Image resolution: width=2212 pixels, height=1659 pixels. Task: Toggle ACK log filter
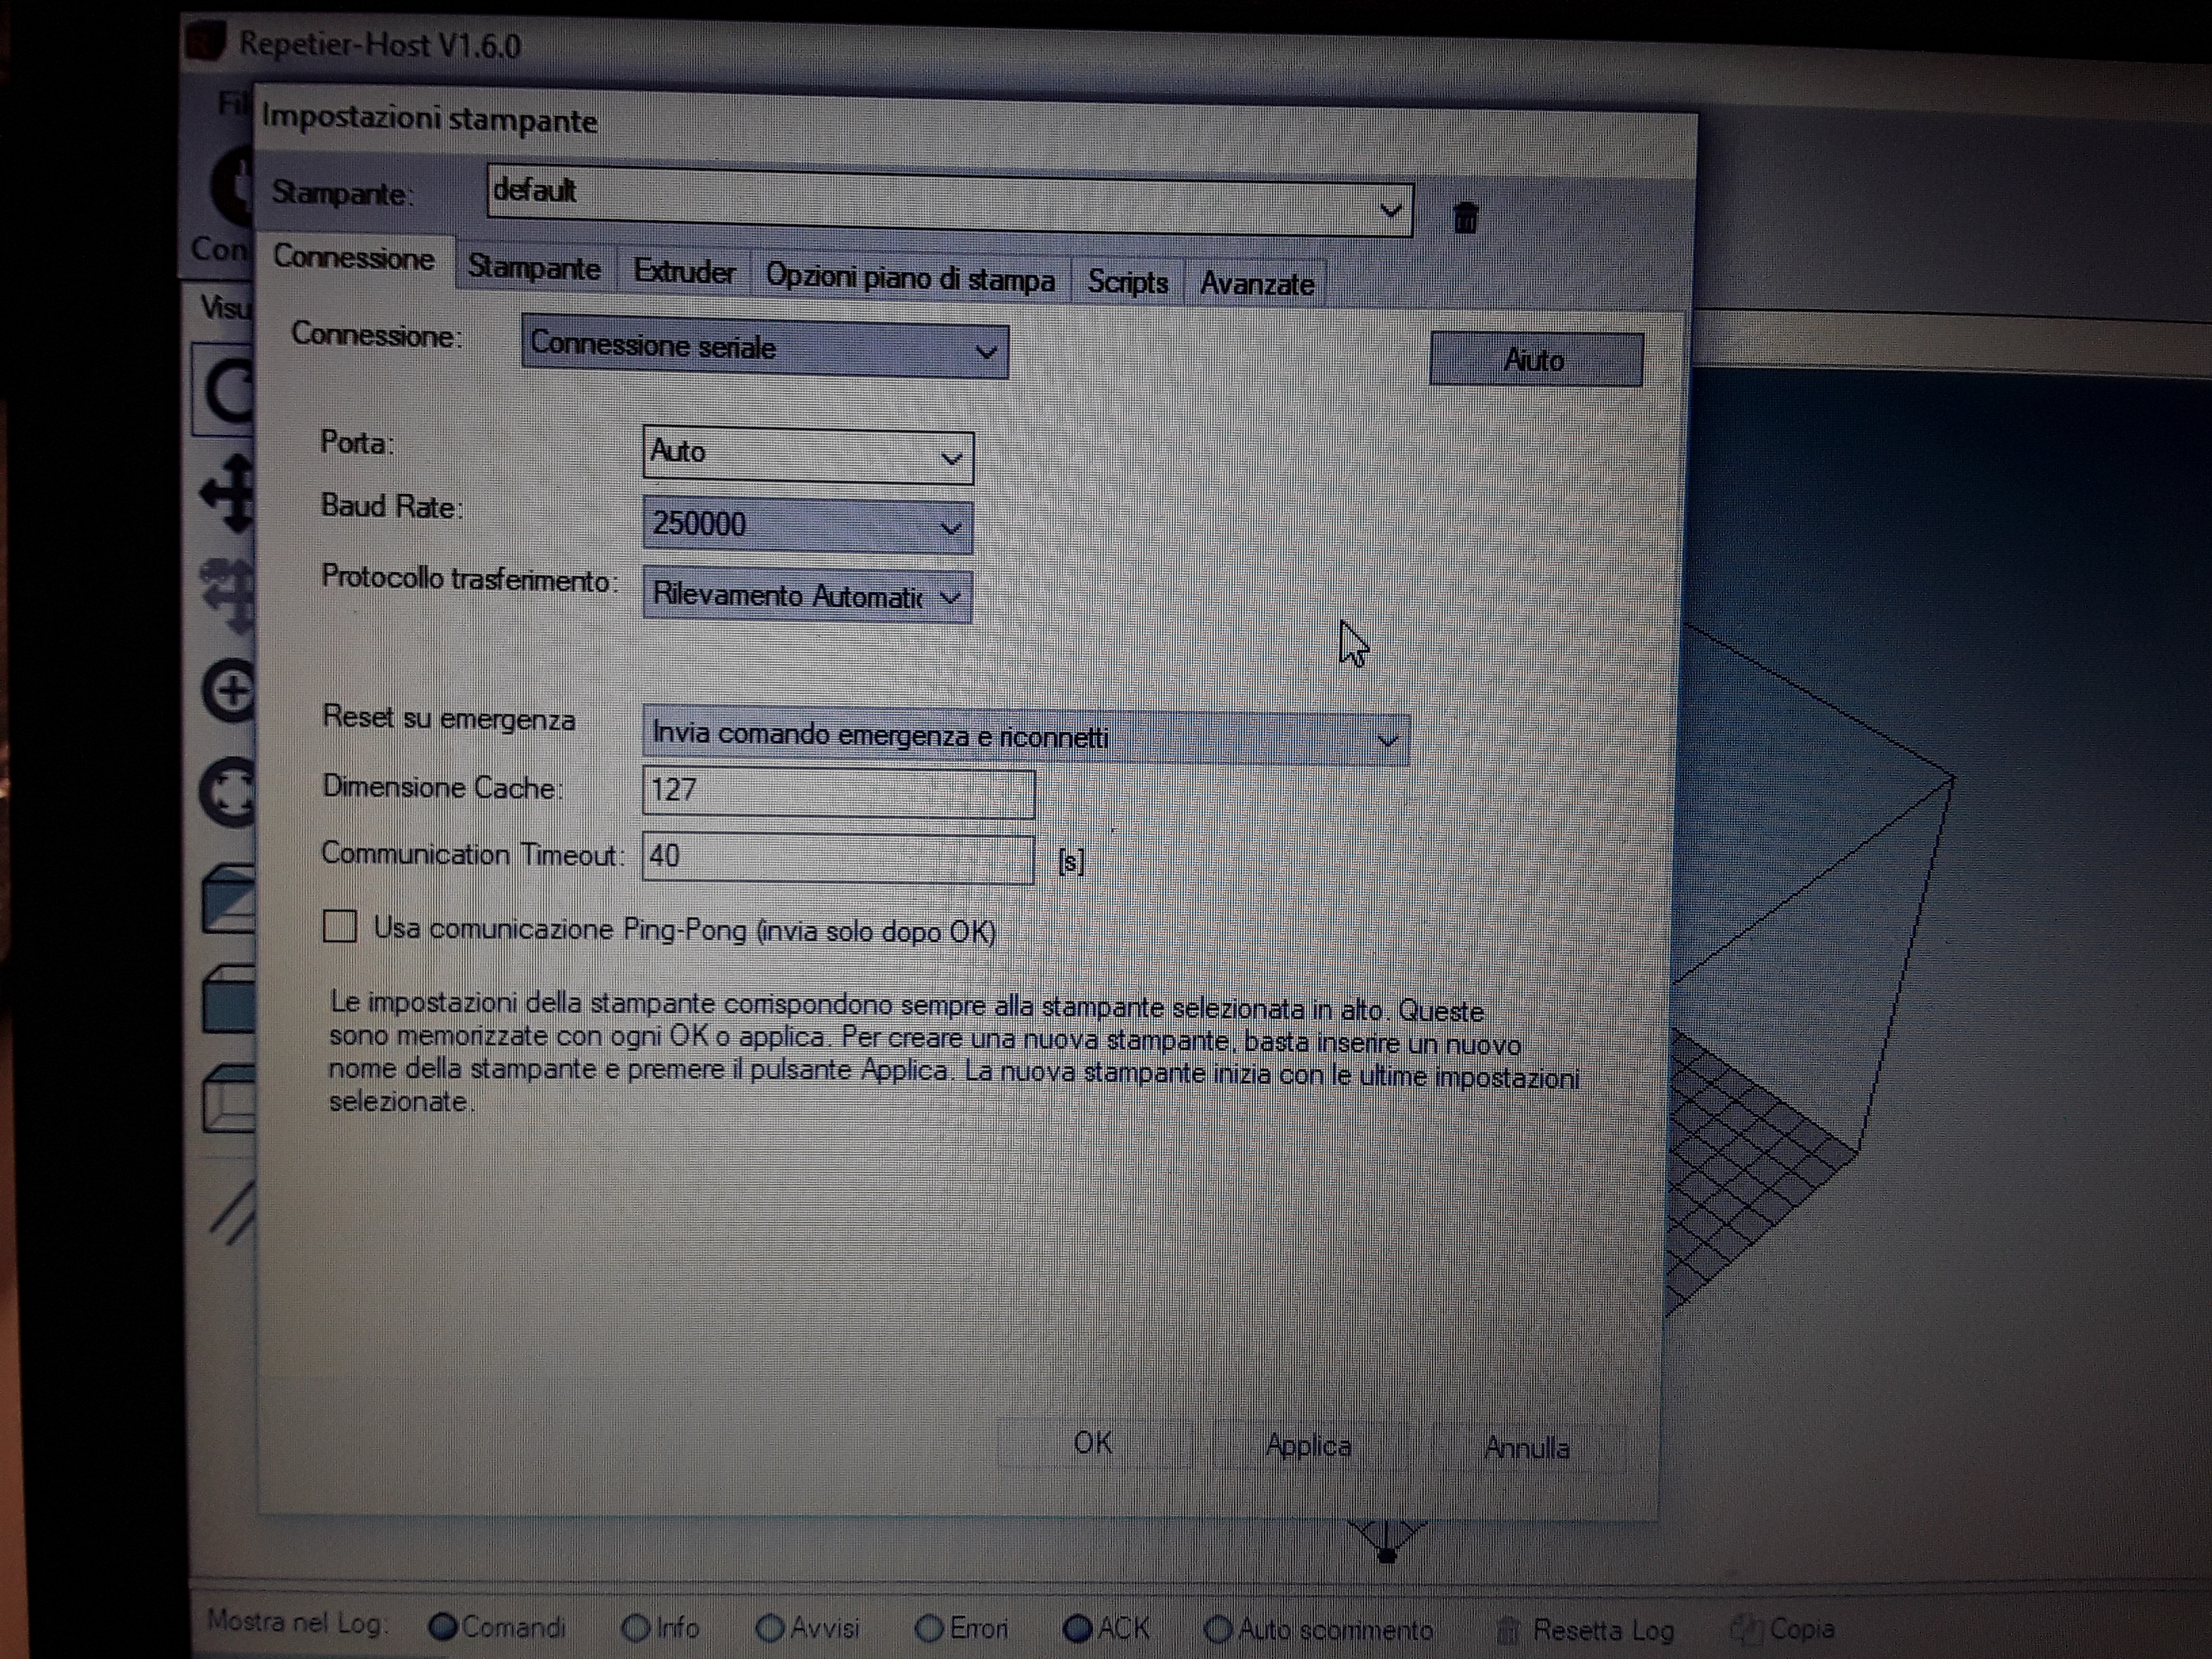[x=1077, y=1628]
